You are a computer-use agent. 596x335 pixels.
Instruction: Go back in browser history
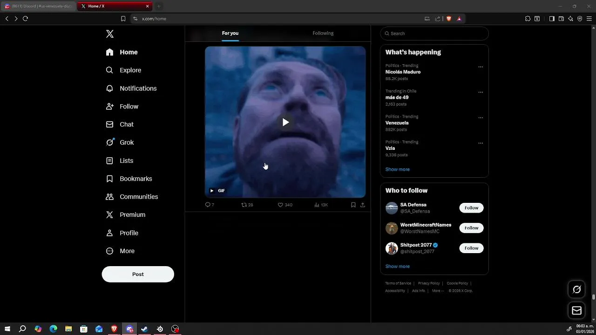point(7,19)
